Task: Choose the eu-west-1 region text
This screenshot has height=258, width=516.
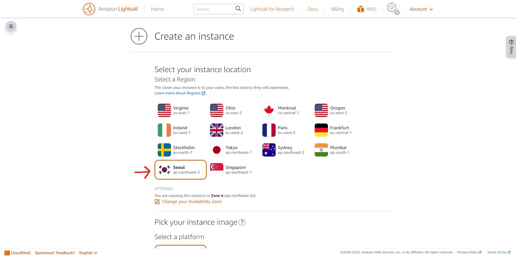Action: coord(182,133)
